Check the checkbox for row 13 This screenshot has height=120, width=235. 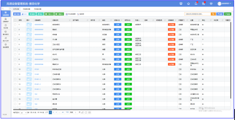[x=15, y=84]
